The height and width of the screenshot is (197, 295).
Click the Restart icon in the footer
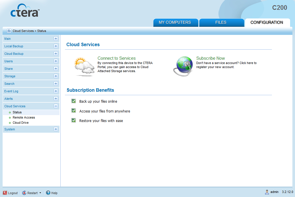pyautogui.click(x=24, y=193)
